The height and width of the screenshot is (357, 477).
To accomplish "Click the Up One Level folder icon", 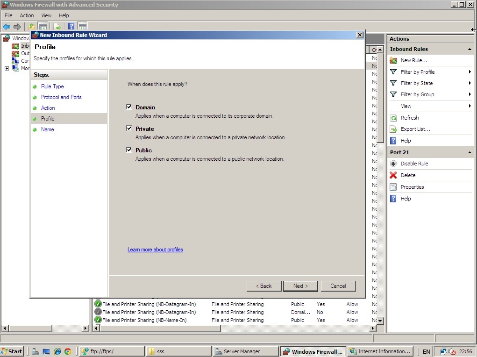I will point(32,27).
